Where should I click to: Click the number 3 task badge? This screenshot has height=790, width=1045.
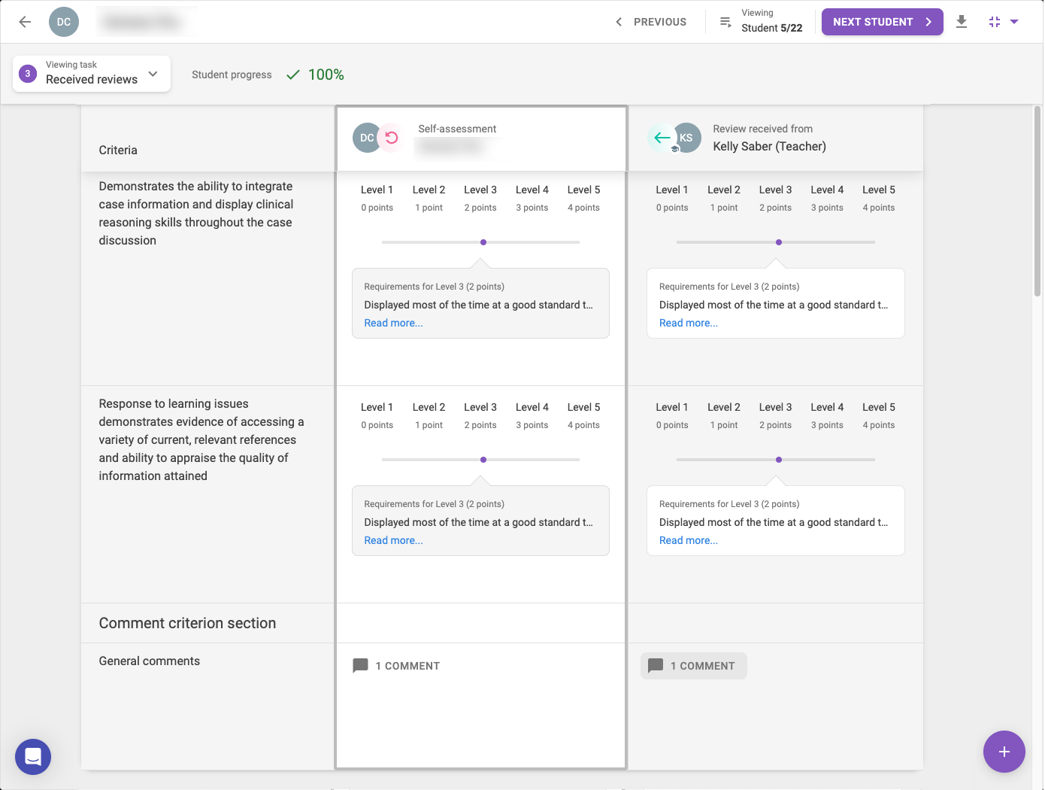(28, 74)
